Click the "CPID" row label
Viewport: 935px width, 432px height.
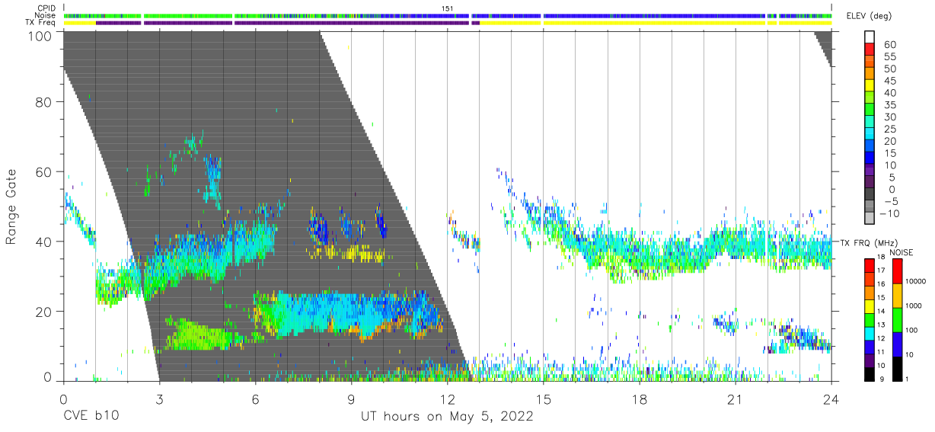(46, 8)
